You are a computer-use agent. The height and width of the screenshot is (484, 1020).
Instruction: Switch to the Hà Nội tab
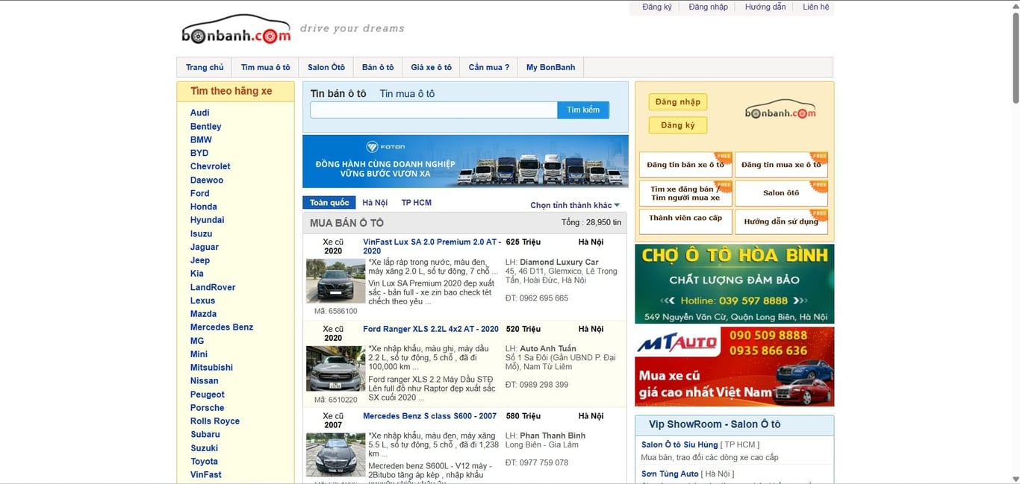[x=375, y=203]
